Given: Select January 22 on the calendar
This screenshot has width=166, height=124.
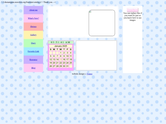Looking at the screenshot, I should coord(61,63).
